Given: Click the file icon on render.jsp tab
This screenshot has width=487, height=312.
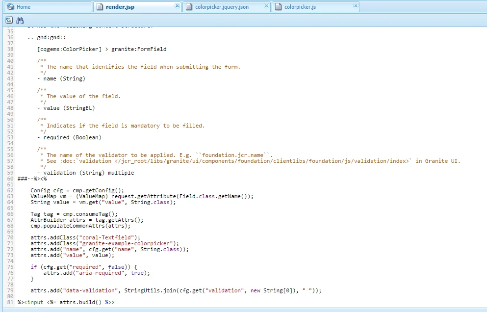Looking at the screenshot, I should [x=100, y=6].
